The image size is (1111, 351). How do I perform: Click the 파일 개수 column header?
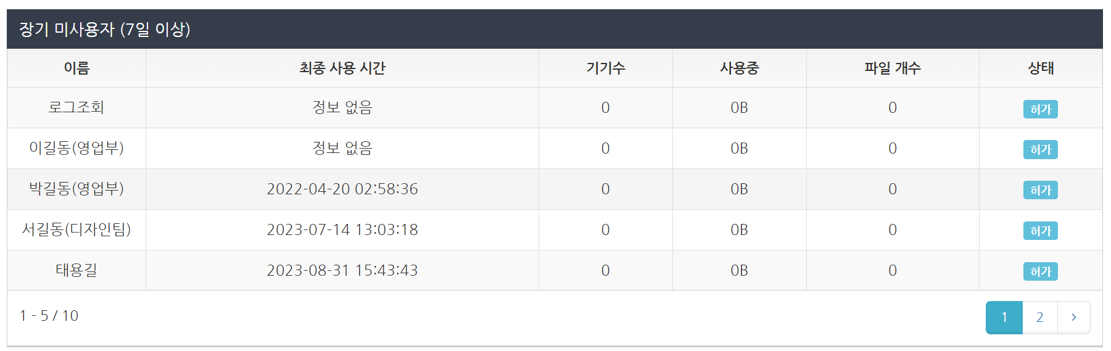click(892, 68)
